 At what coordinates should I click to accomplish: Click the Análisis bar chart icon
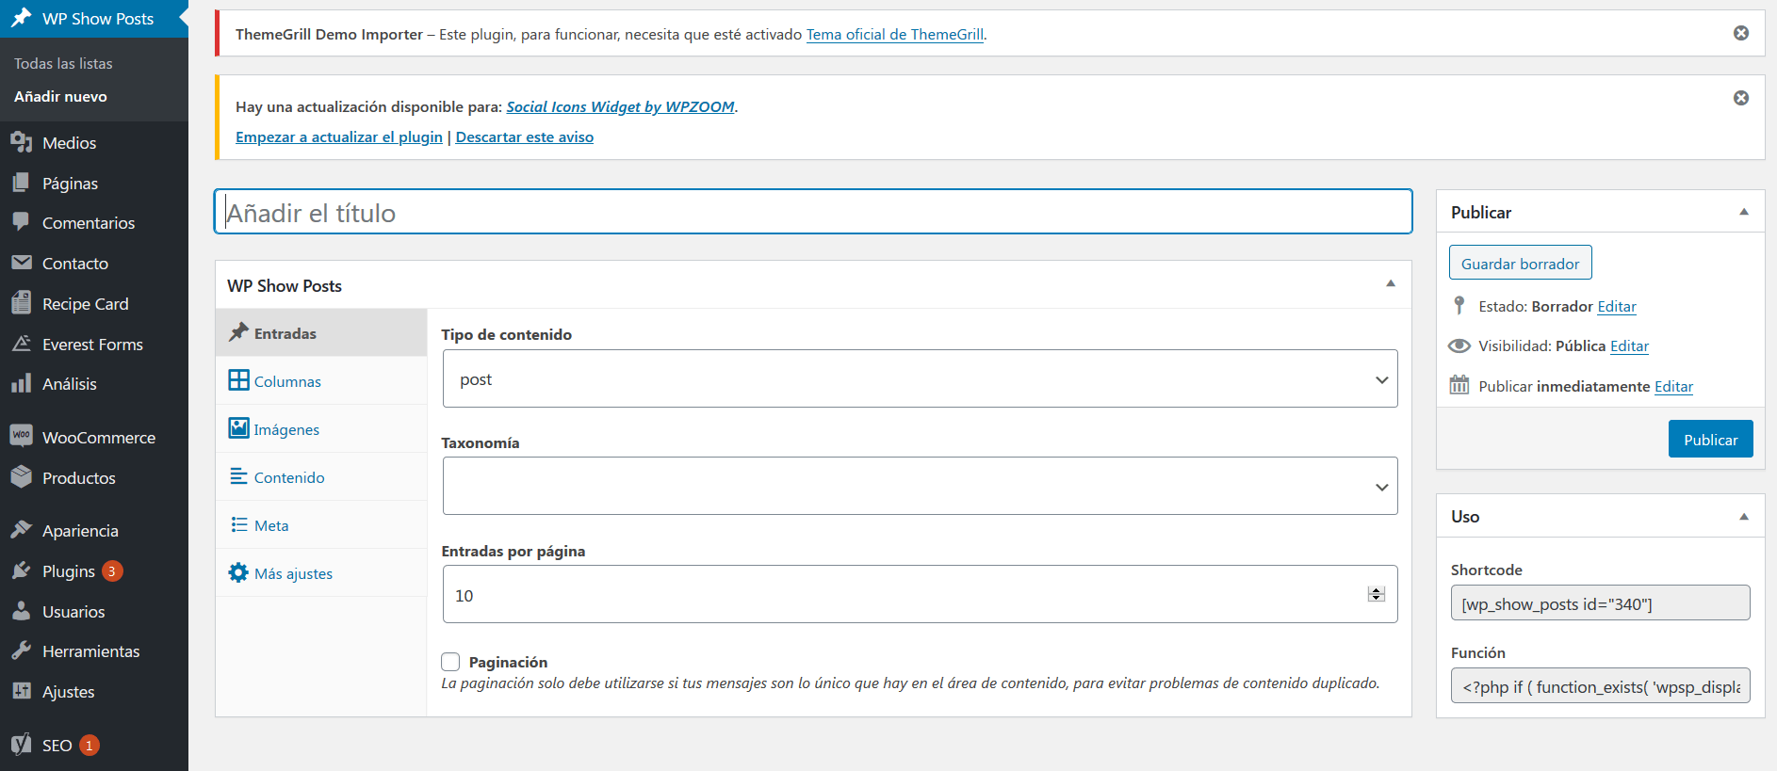click(x=21, y=383)
